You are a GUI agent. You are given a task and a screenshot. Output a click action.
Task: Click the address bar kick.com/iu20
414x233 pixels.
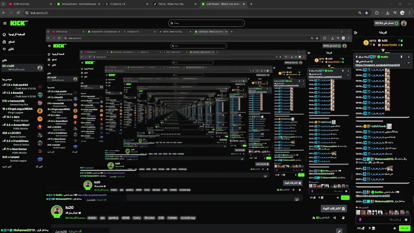click(x=191, y=13)
